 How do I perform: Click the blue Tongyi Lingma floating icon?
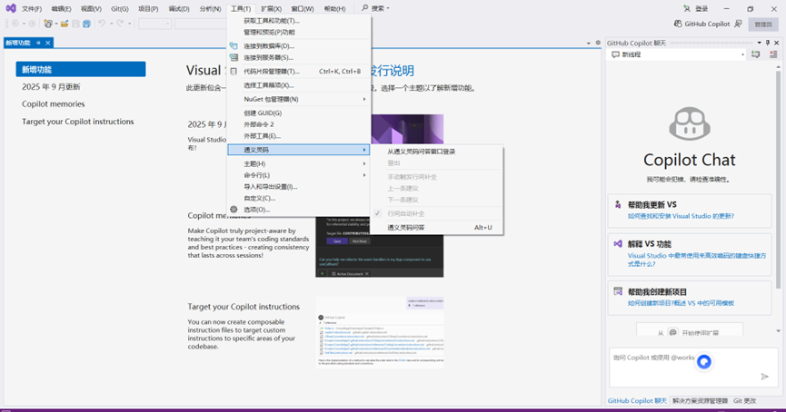(704, 361)
